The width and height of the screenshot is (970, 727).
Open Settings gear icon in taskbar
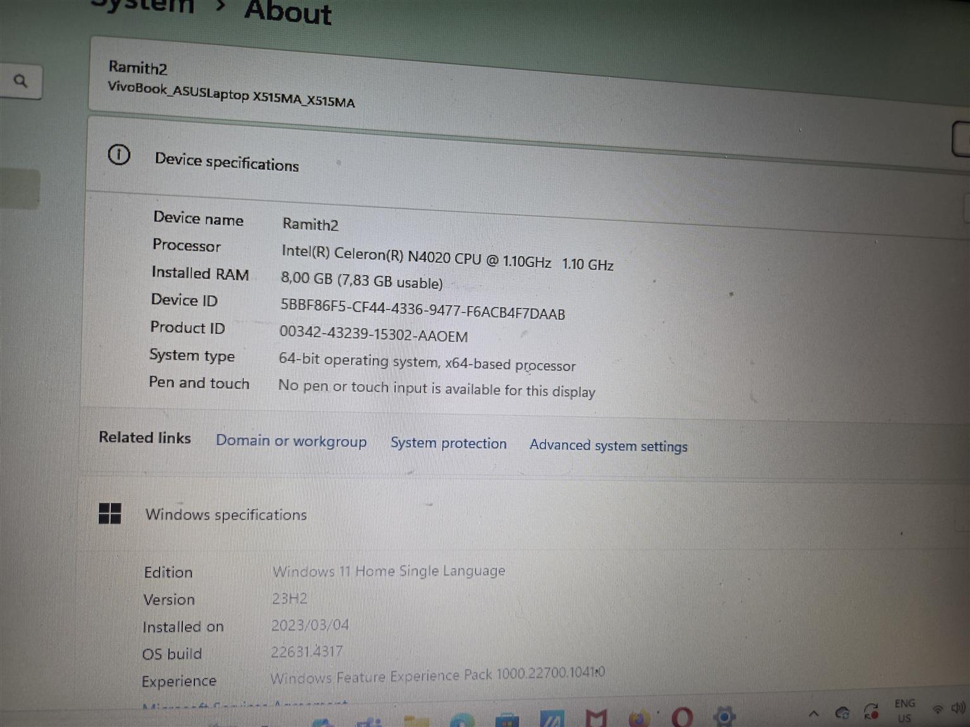724,716
